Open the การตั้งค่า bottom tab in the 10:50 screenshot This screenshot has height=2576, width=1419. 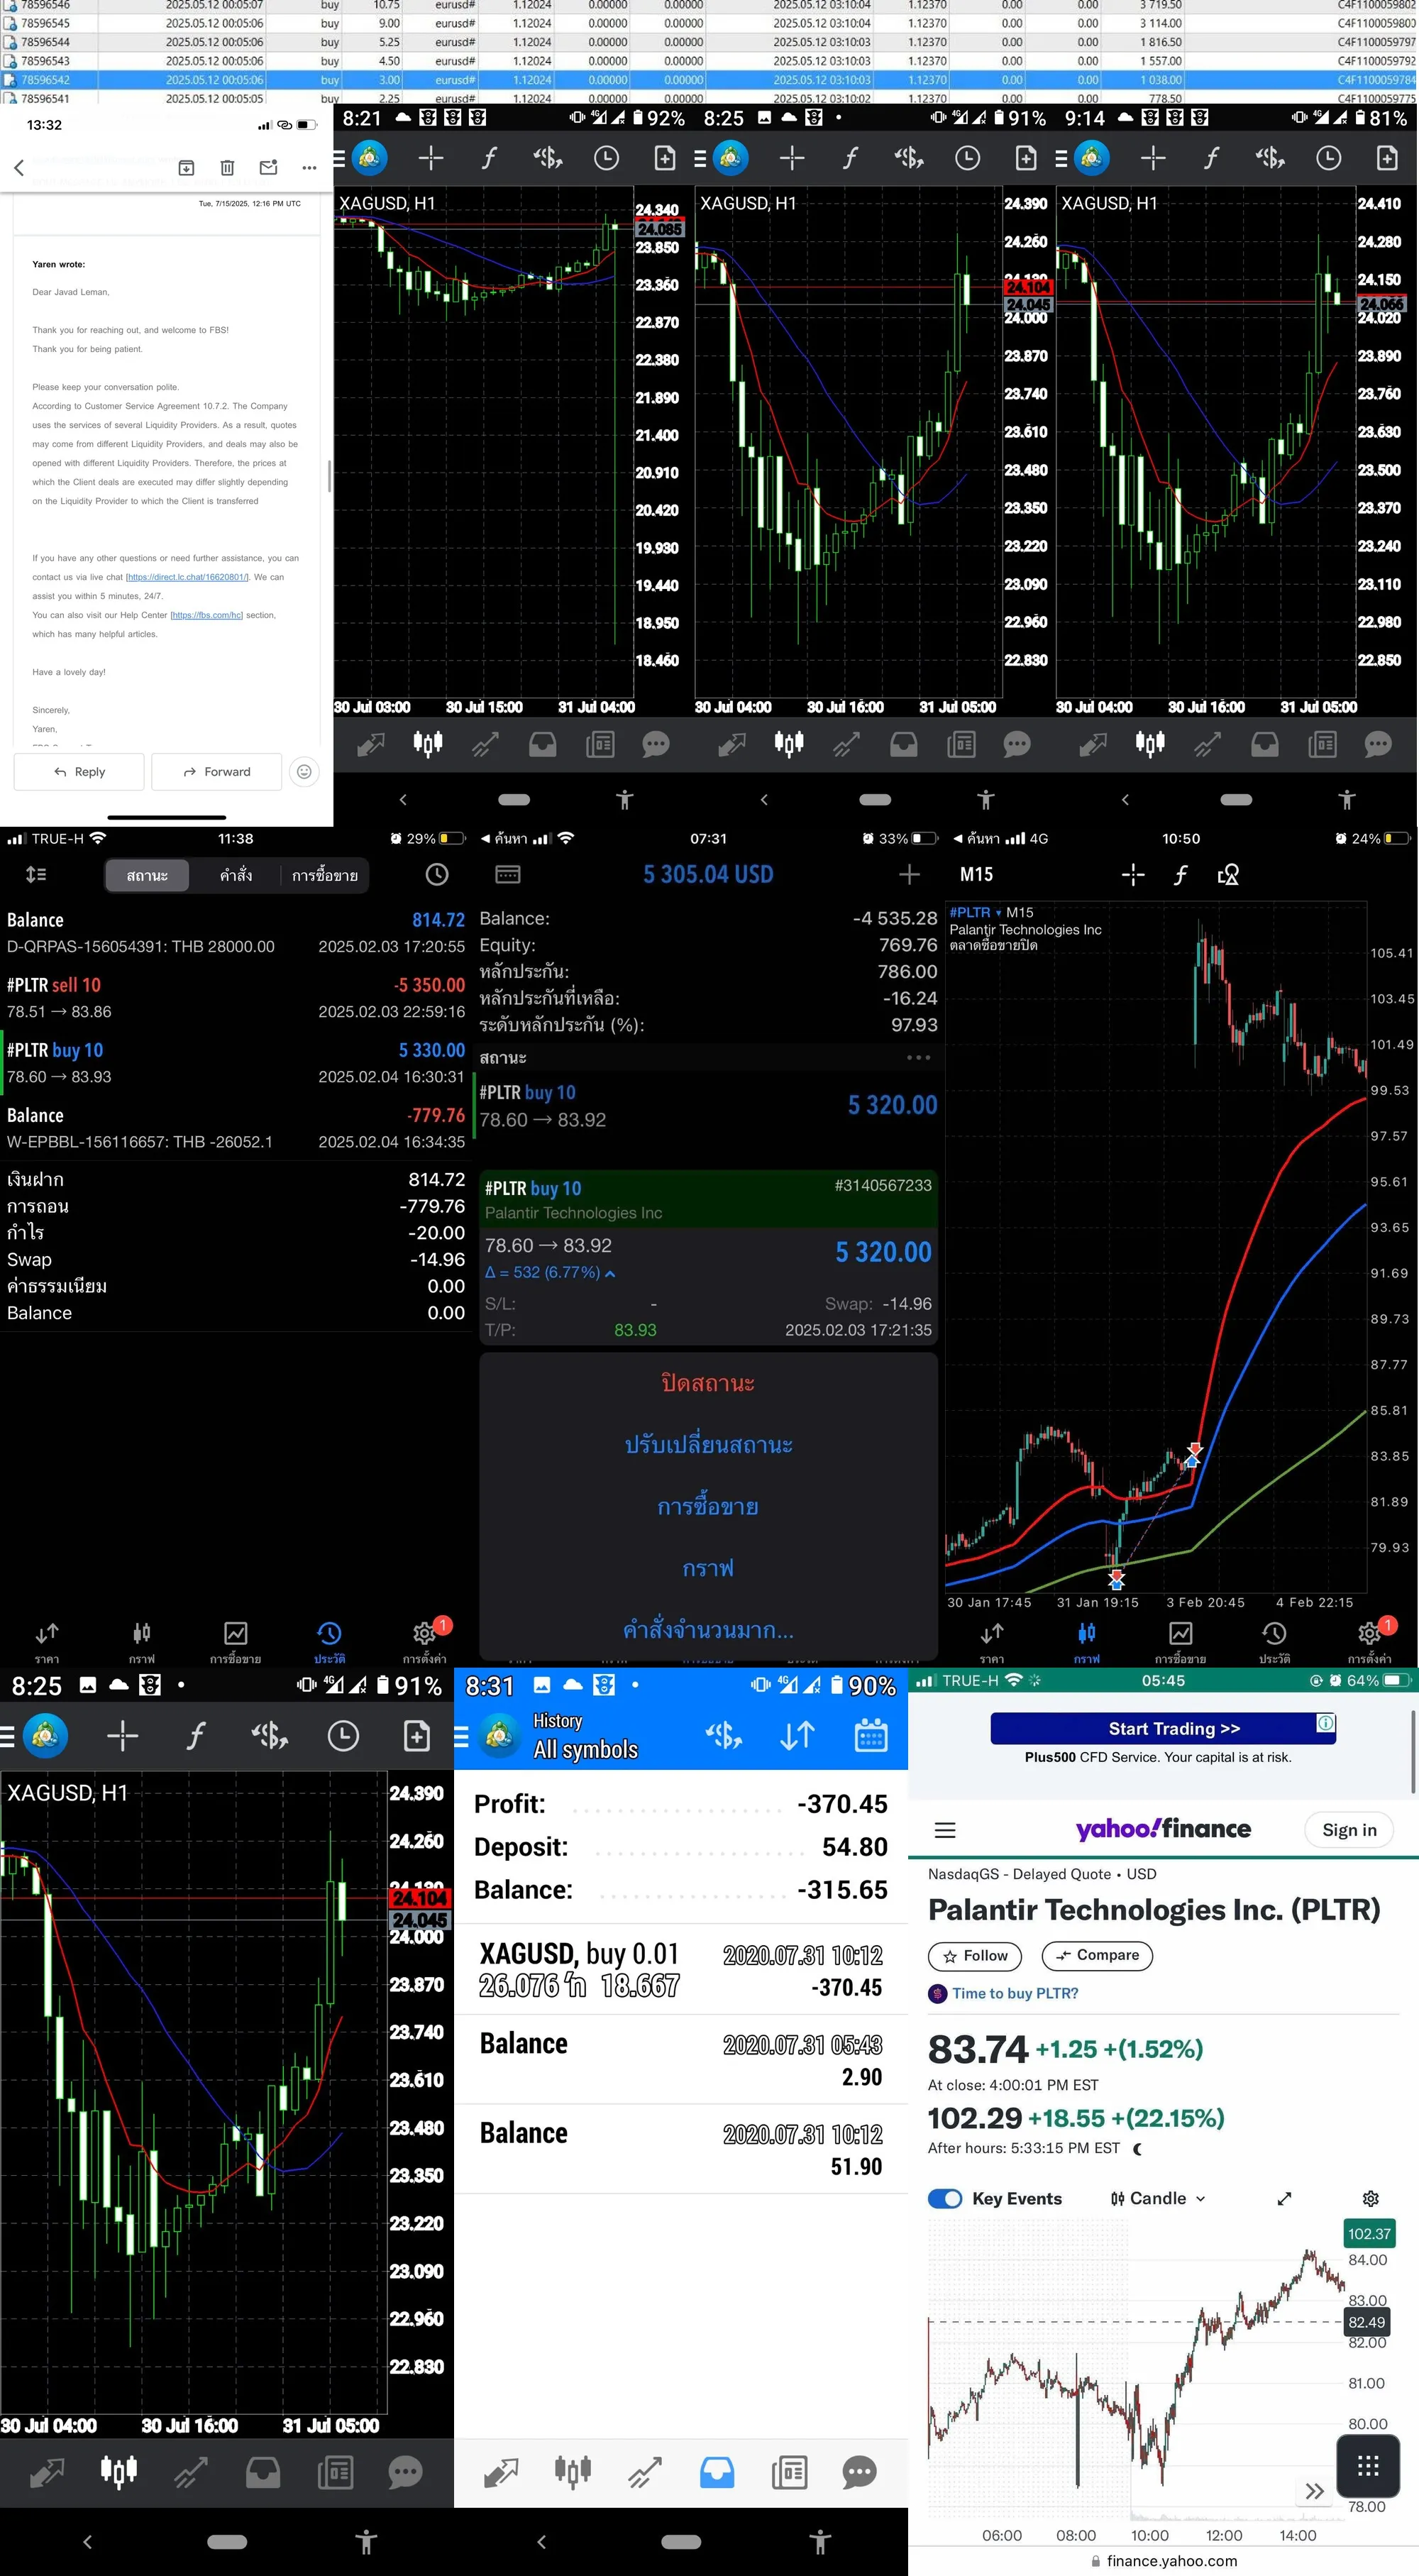1370,1641
